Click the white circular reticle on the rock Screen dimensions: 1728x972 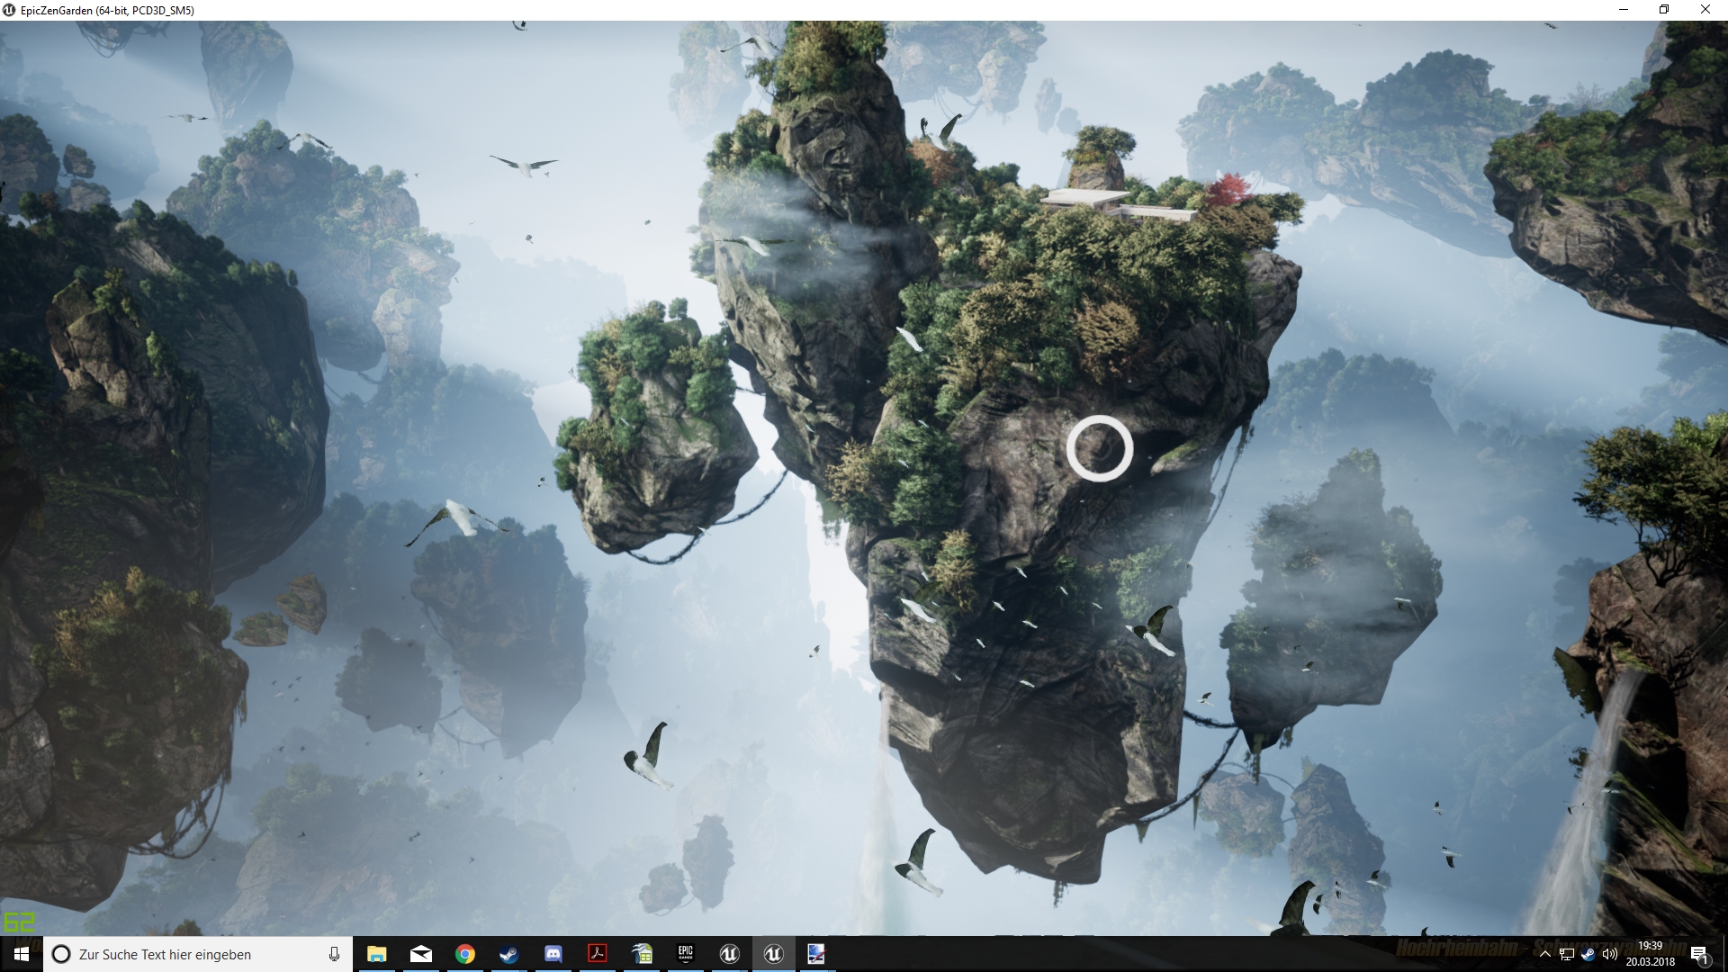click(1099, 448)
